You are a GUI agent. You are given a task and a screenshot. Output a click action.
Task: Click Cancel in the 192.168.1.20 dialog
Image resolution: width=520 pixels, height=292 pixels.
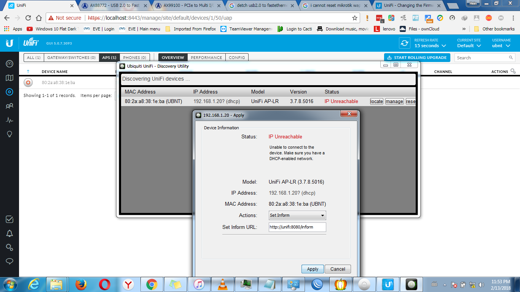(x=338, y=269)
